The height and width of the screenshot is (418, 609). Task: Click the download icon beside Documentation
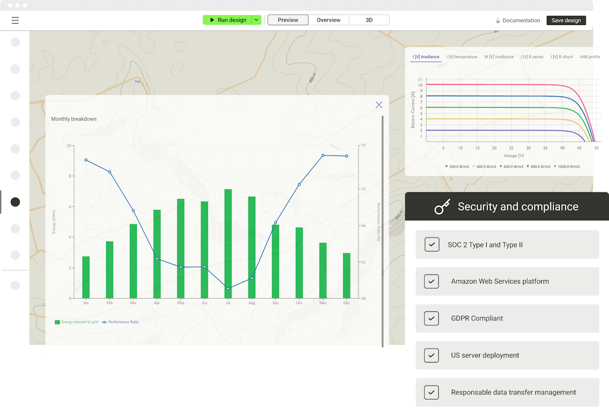pos(498,21)
